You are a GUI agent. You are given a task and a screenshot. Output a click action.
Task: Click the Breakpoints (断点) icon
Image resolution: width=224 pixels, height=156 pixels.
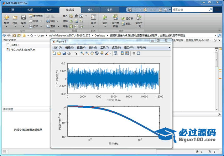[x=93, y=17]
